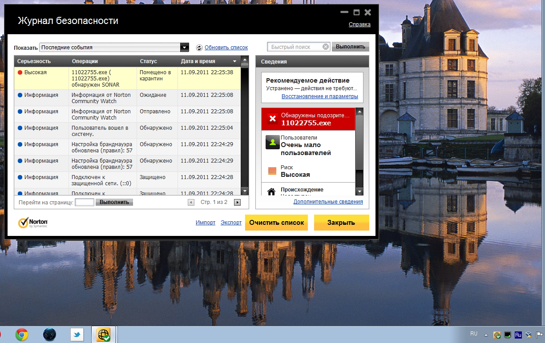Click Выполнить button next to quick search

click(351, 47)
